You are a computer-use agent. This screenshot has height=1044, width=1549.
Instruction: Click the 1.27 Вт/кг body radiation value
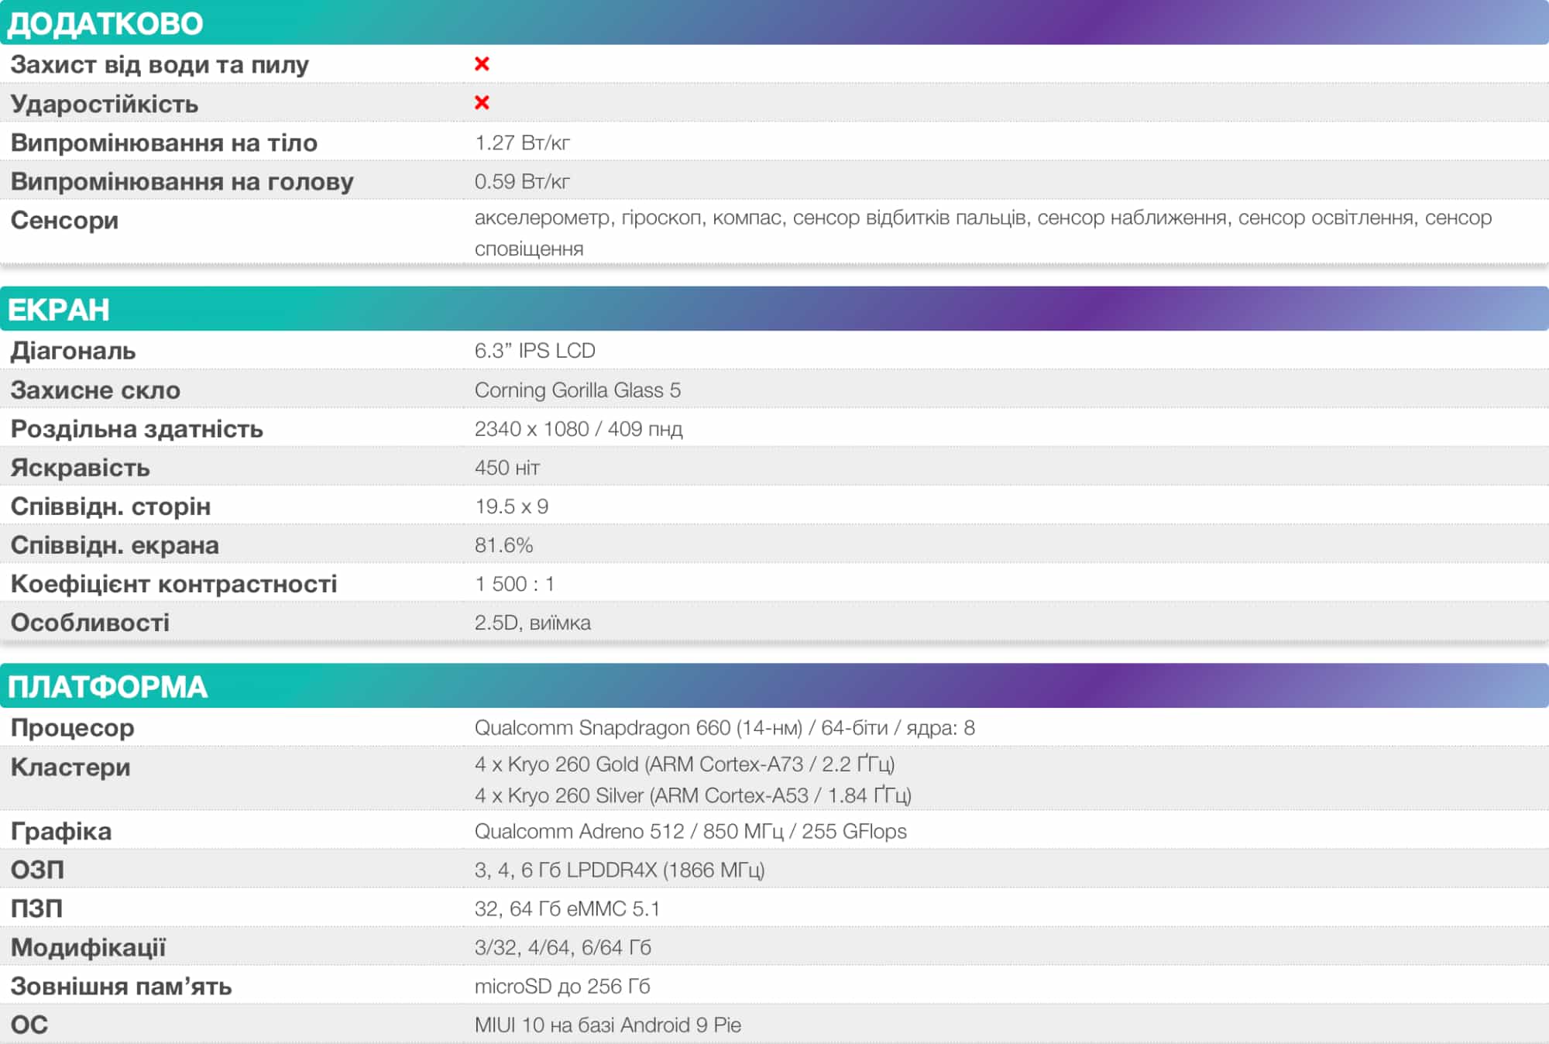tap(522, 143)
